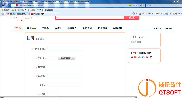The width and height of the screenshot is (182, 98).
Task: Close the 会员注册 tab with its X
Action: tap(29, 14)
